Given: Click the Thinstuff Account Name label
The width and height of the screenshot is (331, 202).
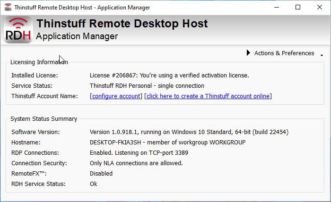Looking at the screenshot, I should click(44, 96).
